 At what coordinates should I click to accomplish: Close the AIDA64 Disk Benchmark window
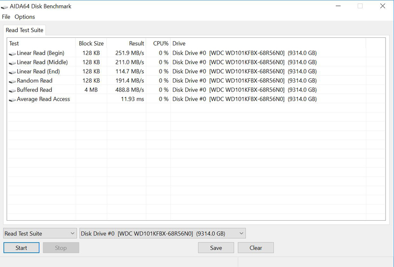click(x=383, y=6)
